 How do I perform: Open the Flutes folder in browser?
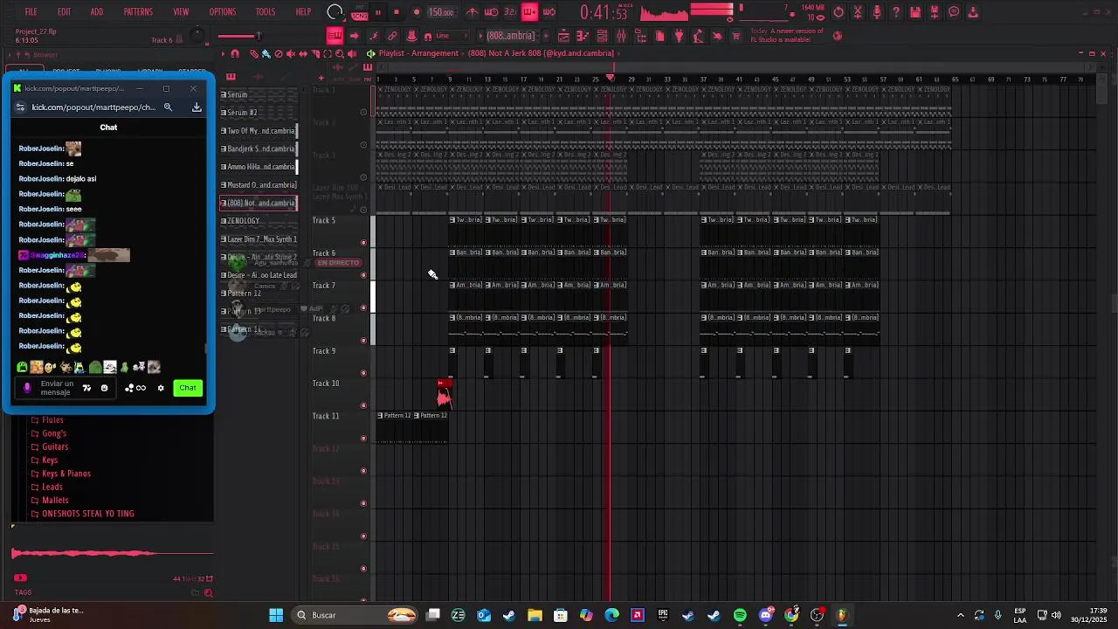click(x=52, y=420)
